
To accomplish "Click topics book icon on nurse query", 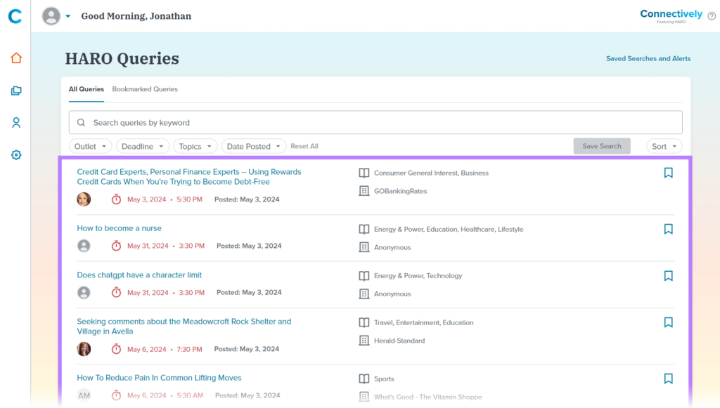I will coord(364,229).
